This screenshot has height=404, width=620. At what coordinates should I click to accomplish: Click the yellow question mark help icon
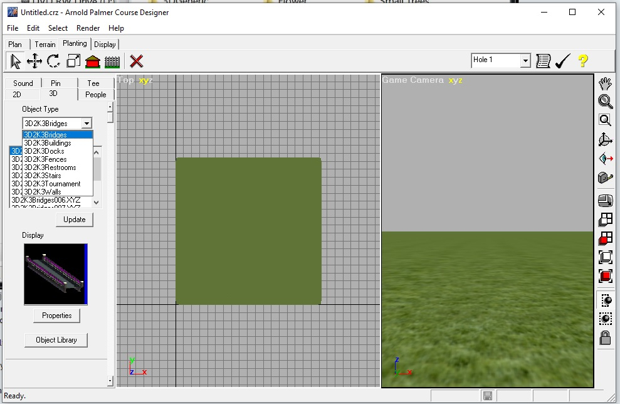click(x=583, y=60)
